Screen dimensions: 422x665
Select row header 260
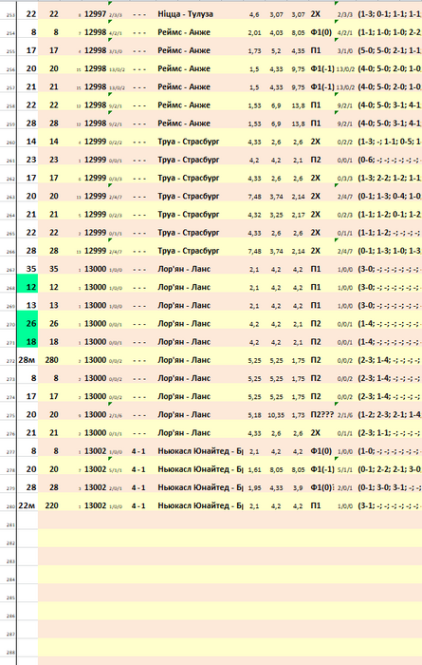(10, 142)
